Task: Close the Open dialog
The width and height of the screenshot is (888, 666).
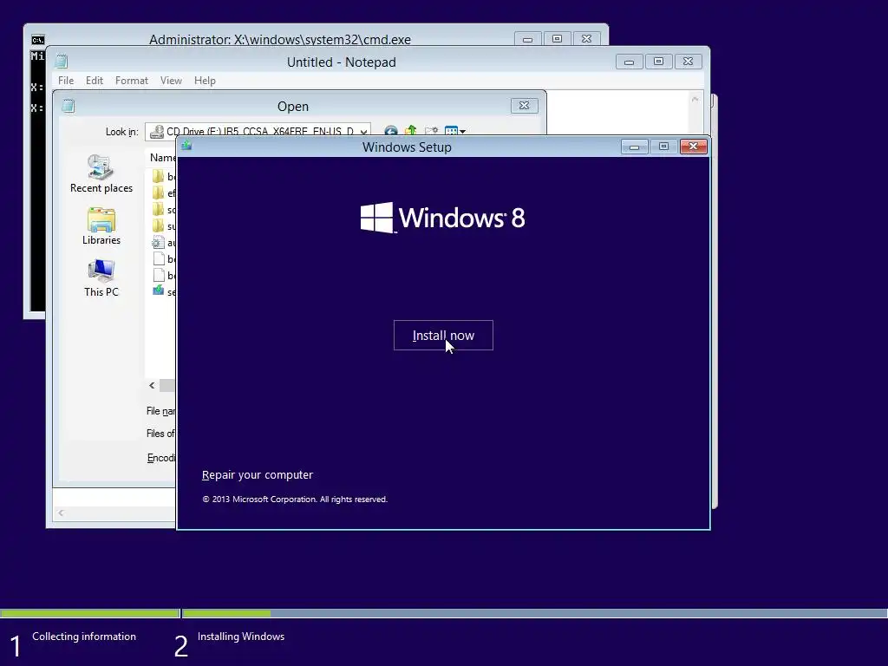Action: 525,105
